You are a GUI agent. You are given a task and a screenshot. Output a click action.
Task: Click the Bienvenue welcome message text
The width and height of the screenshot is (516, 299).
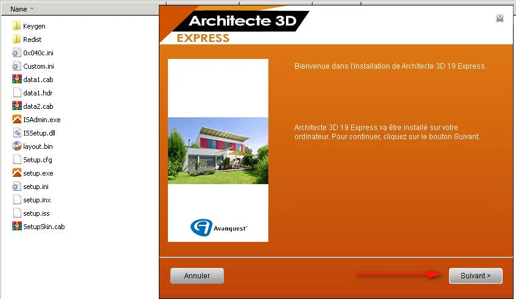(390, 66)
